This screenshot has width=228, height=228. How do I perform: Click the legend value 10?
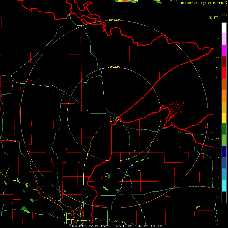218,168
